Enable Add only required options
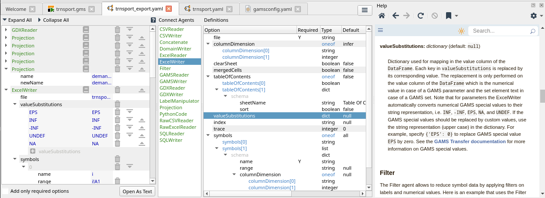The width and height of the screenshot is (545, 198). click(x=5, y=191)
